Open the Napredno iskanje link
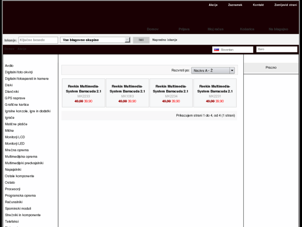Viewport: 302px width, 227px height. click(165, 40)
